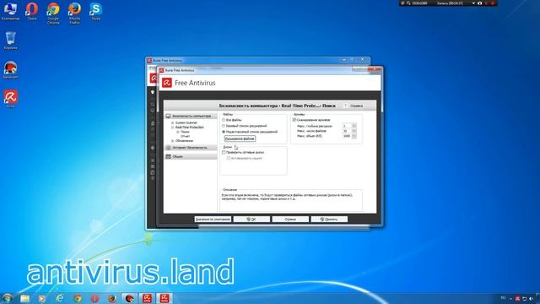Viewport: 540px width, 304px height.
Task: Collapse the Real-Time Protection tree node
Action: (x=172, y=128)
